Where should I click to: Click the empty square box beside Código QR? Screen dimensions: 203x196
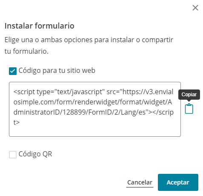click(x=13, y=155)
